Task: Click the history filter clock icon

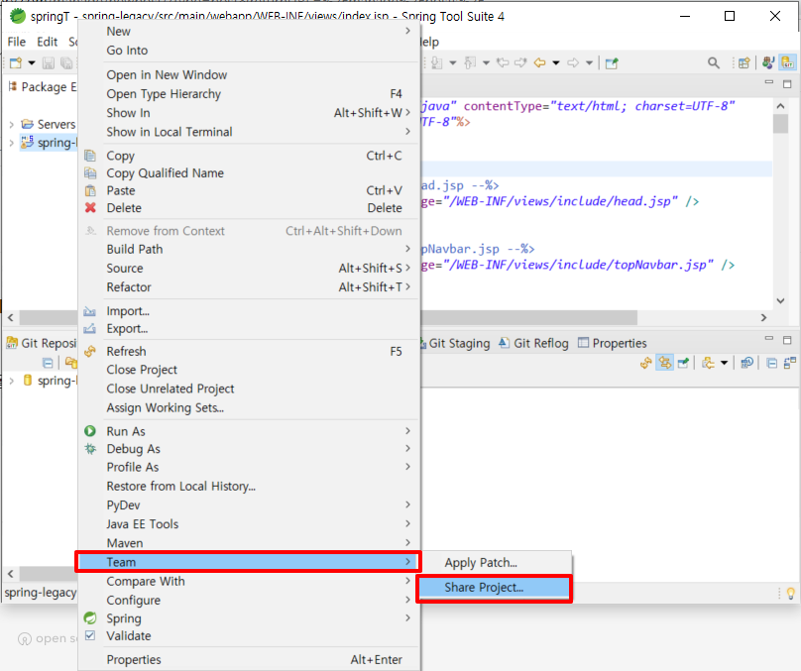Action: pos(746,363)
